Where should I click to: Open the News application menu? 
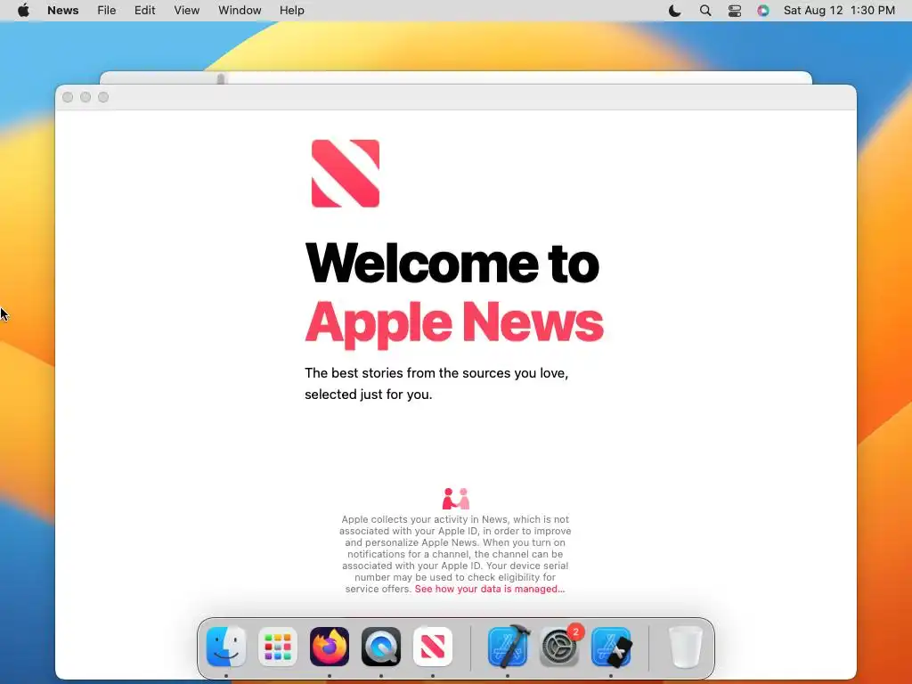pos(63,11)
